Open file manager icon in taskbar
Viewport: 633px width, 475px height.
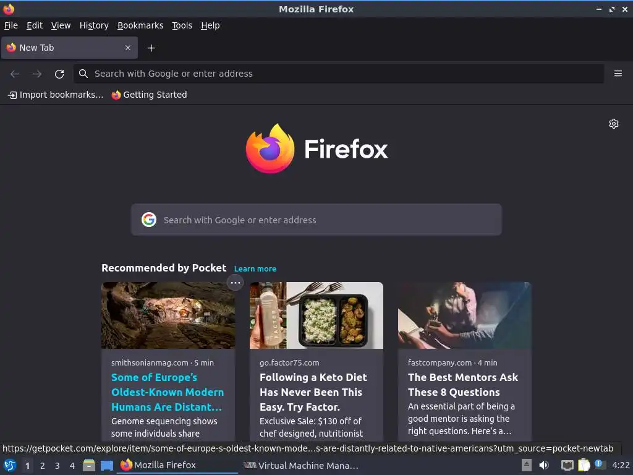(89, 465)
